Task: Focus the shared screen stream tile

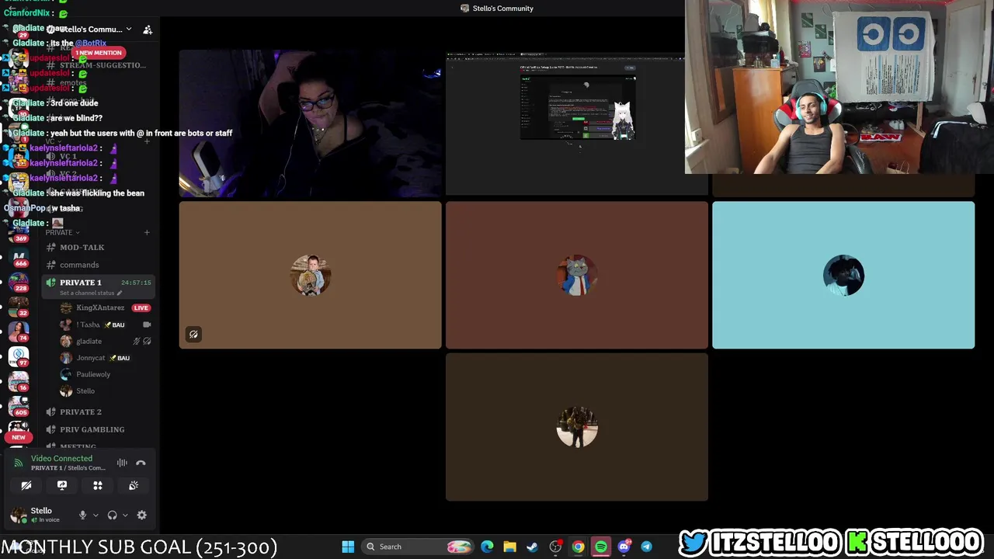Action: coord(577,123)
